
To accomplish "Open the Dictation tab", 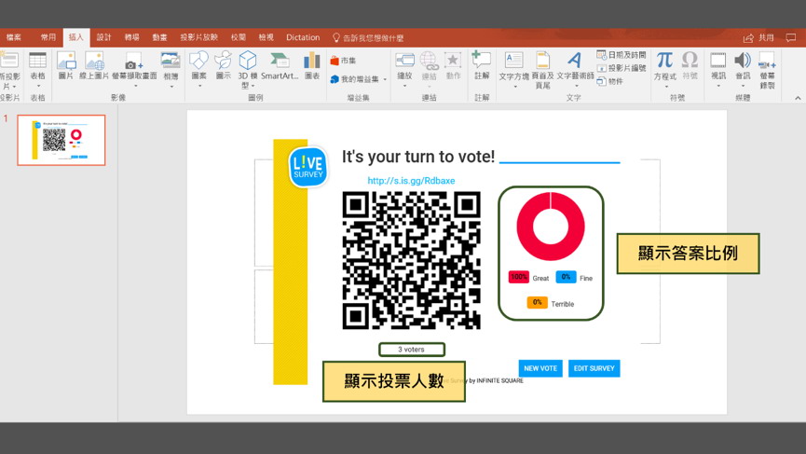I will click(303, 37).
